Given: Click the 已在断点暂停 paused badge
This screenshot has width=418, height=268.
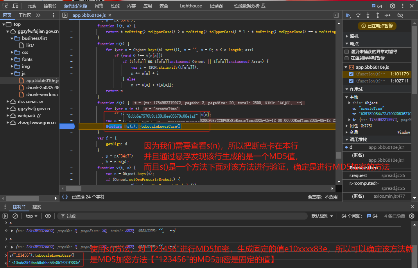Looking at the screenshot, I should pyautogui.click(x=377, y=26).
